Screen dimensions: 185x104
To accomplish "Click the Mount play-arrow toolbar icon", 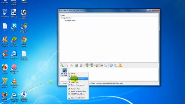I will pyautogui.click(x=72, y=65).
